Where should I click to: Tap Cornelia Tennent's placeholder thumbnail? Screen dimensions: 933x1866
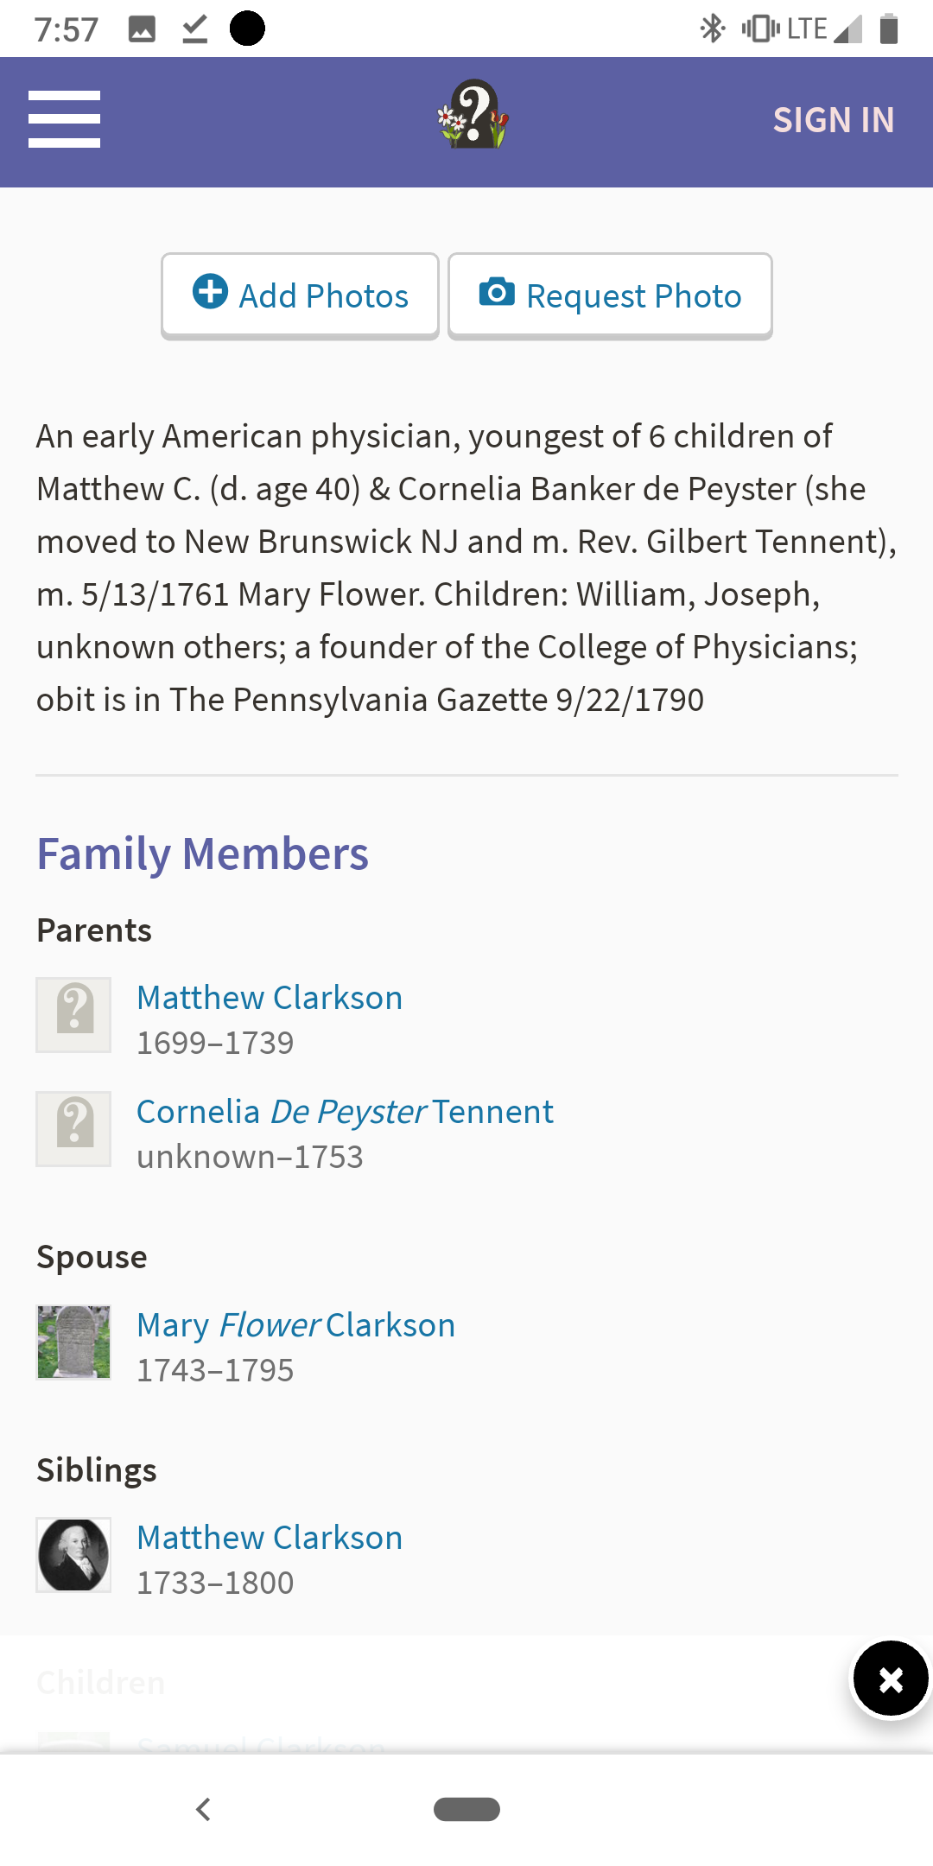[73, 1129]
